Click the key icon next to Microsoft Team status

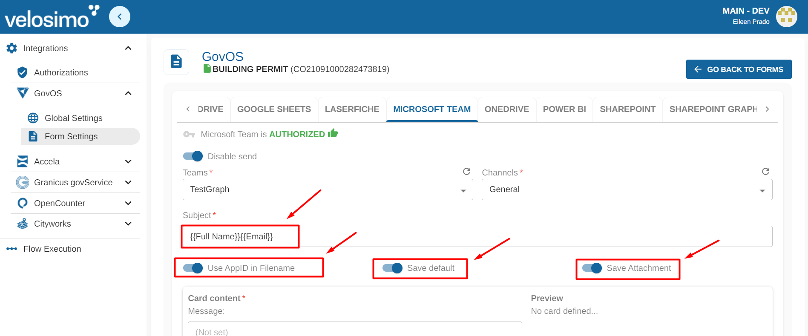click(x=189, y=134)
